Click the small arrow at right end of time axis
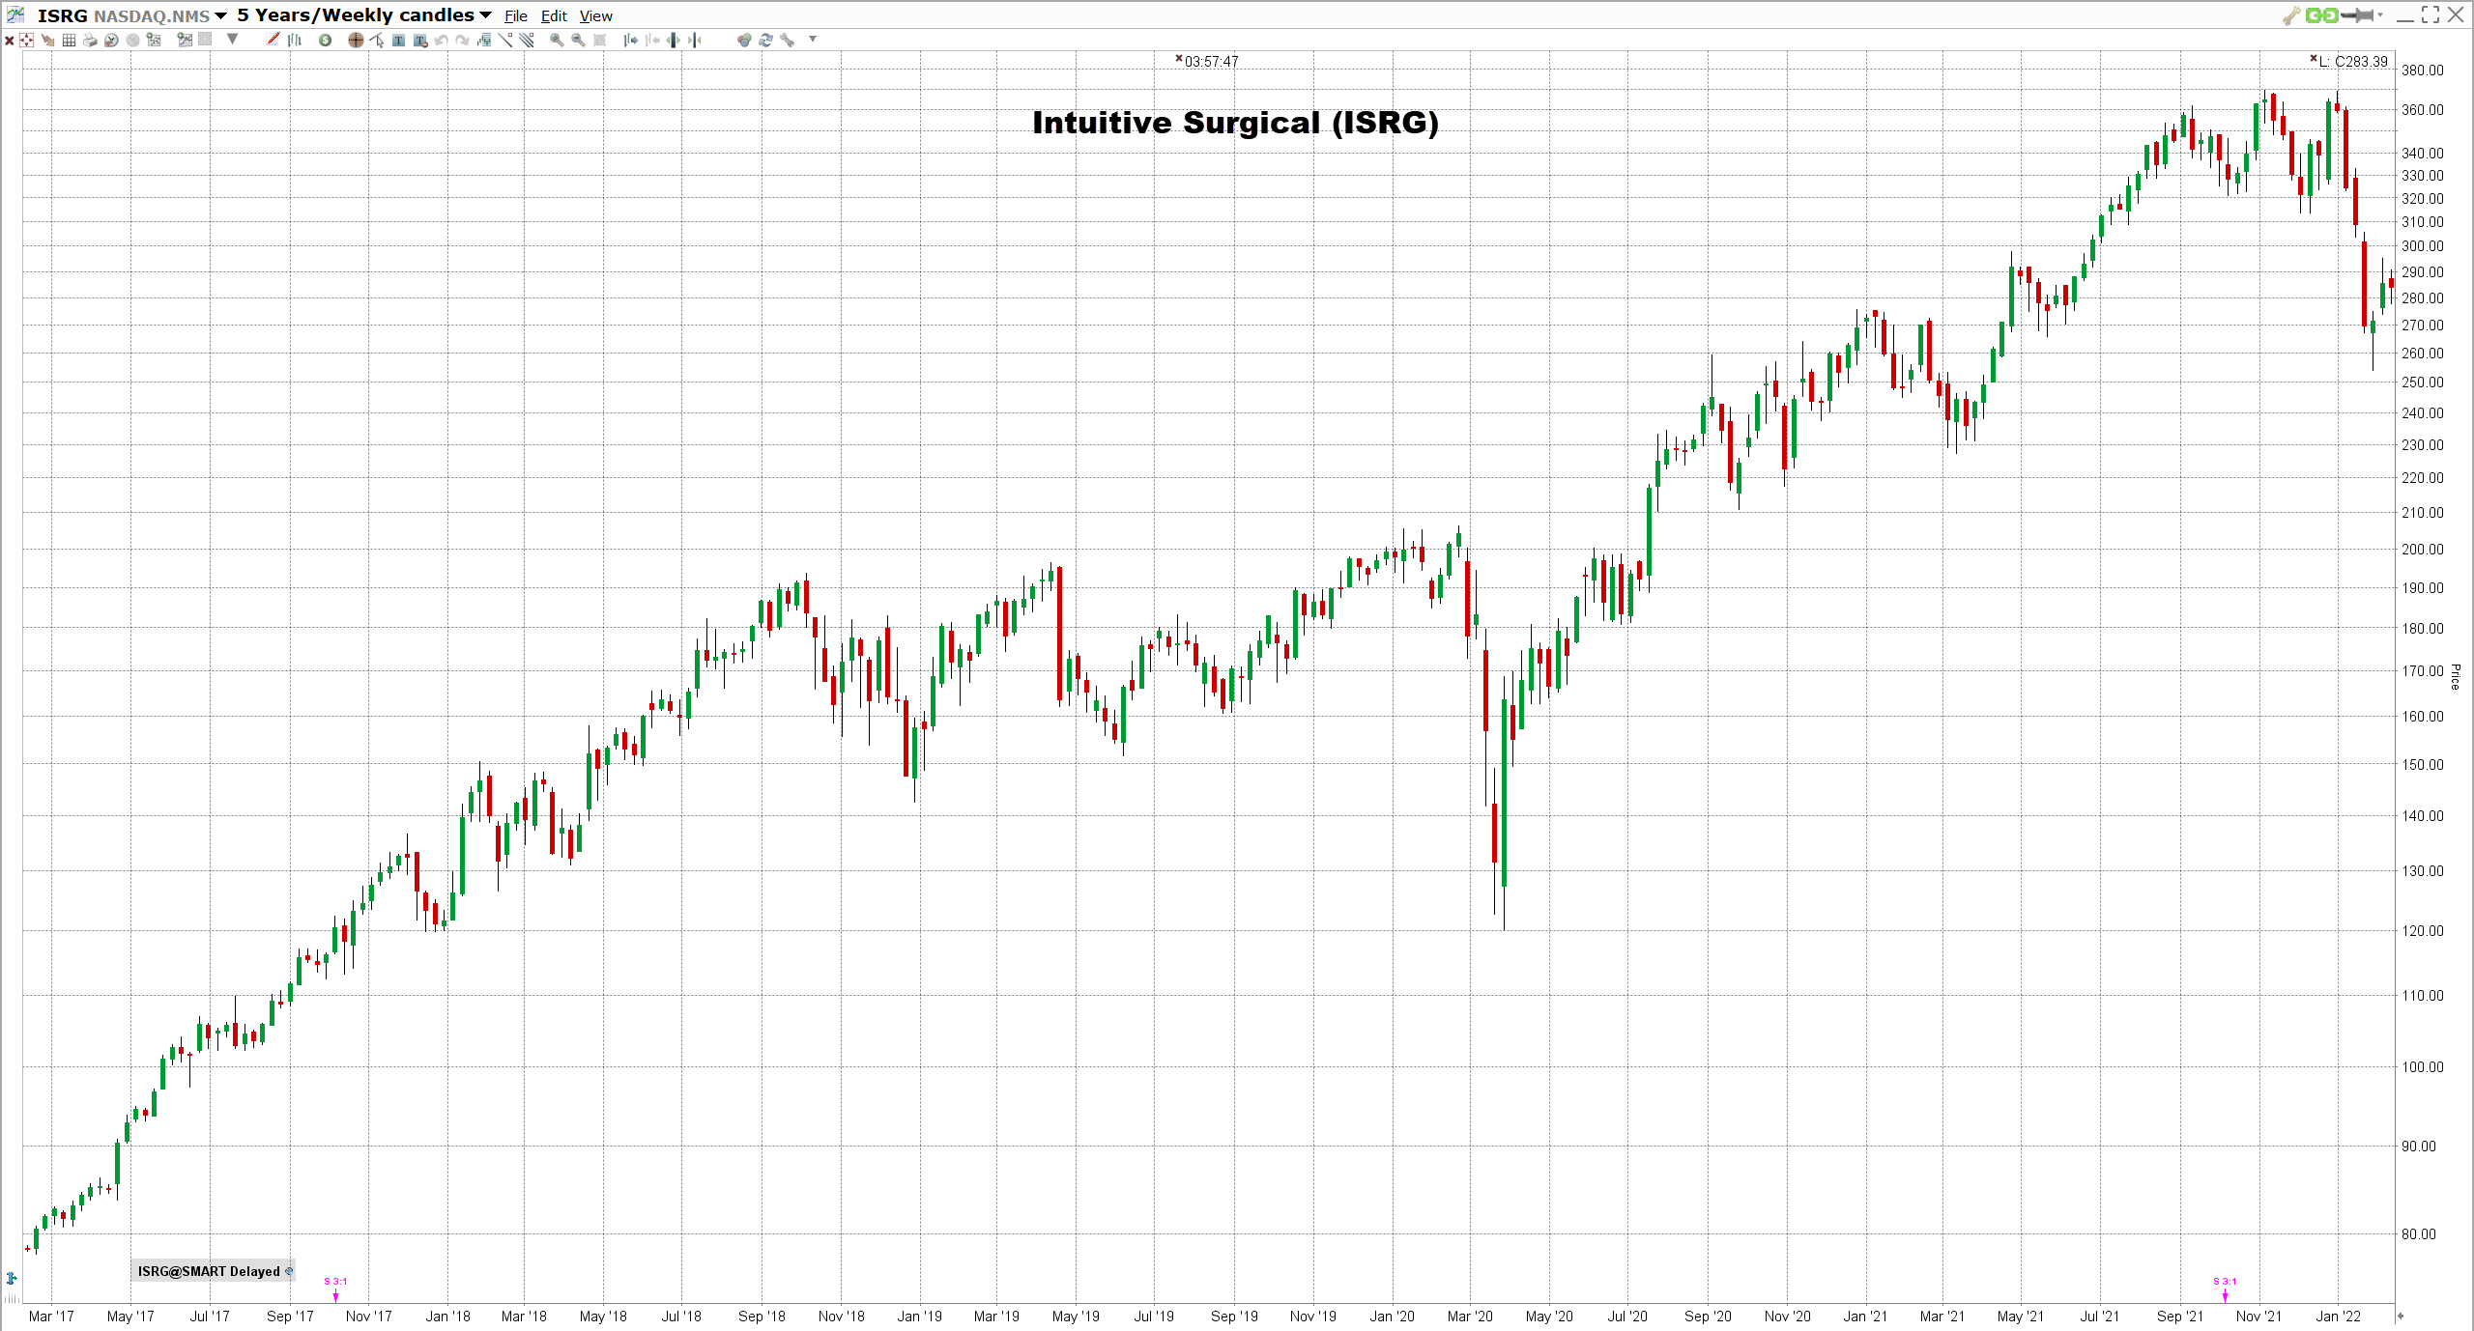 click(2400, 1316)
